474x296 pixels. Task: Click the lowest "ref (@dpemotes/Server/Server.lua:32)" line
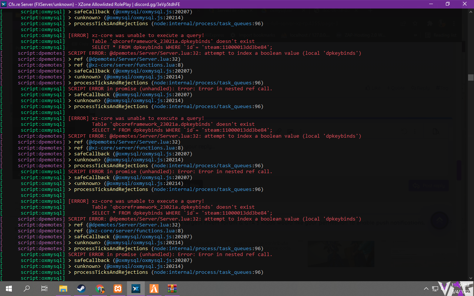(124, 225)
